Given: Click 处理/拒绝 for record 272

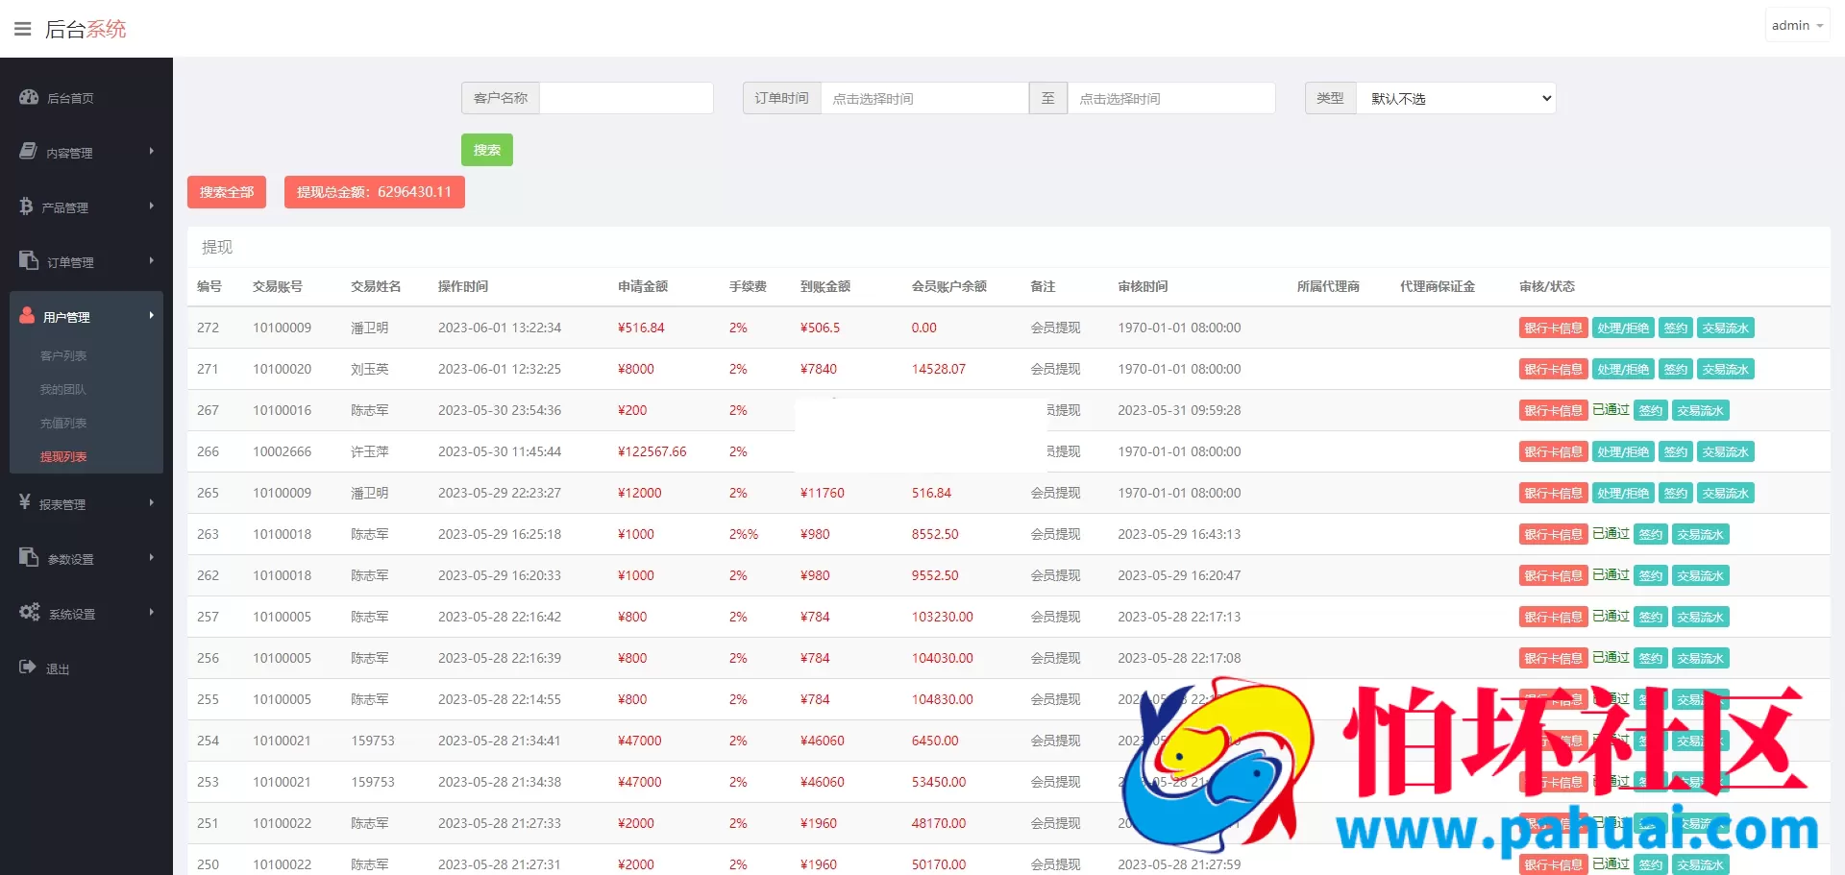Looking at the screenshot, I should [1622, 328].
